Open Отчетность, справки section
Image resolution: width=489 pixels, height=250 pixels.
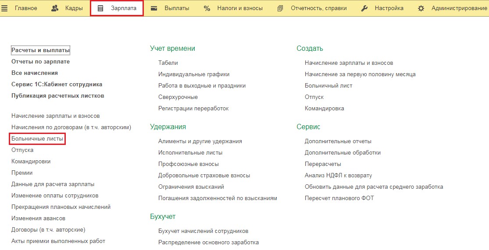pyautogui.click(x=319, y=8)
